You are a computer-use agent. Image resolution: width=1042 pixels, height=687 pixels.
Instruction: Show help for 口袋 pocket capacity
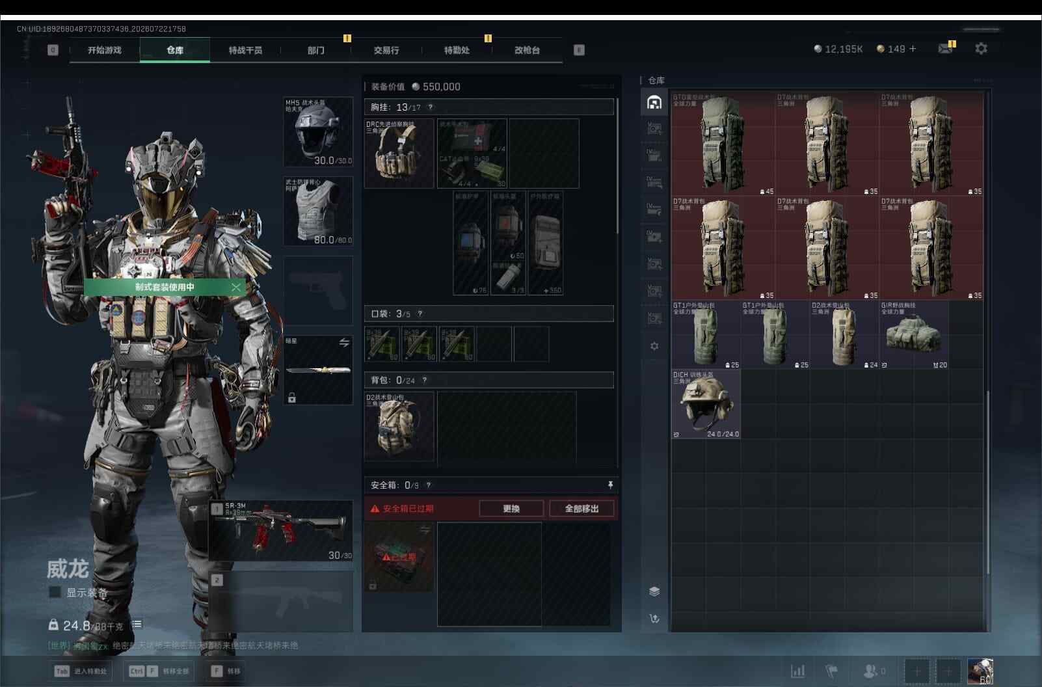click(420, 314)
